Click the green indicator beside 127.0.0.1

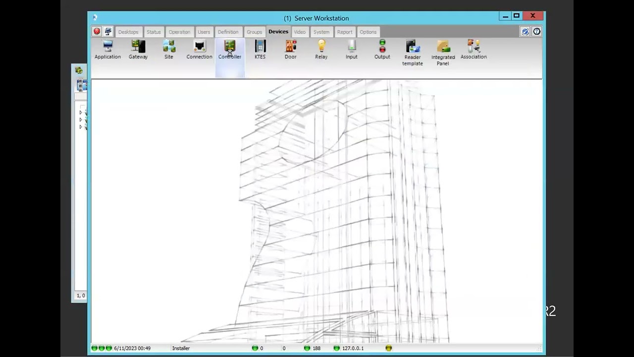(x=337, y=348)
